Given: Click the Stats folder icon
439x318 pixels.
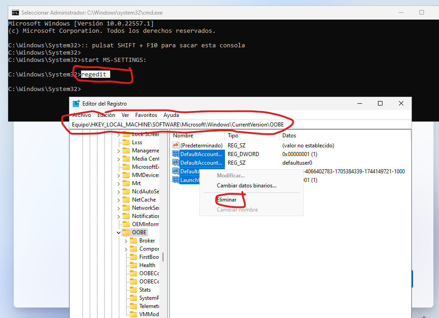Looking at the screenshot, I should 133,290.
